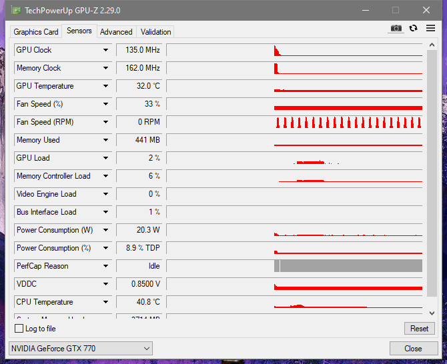Screen dimensions: 447x364
Task: Click the vertical scrollbar thumb
Action: [432, 173]
